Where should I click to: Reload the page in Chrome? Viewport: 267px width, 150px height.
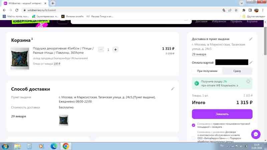[x=17, y=10]
